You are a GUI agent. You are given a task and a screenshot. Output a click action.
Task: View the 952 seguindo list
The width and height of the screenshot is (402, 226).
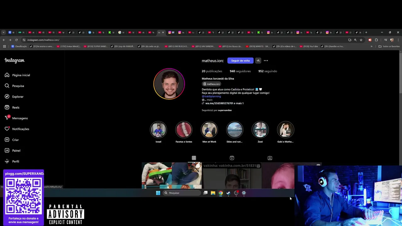coord(268,71)
